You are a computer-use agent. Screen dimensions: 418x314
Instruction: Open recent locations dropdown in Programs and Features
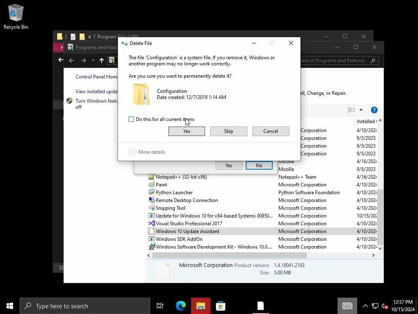93,61
